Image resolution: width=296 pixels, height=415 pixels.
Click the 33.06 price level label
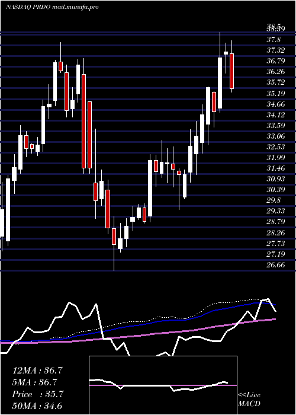276,136
